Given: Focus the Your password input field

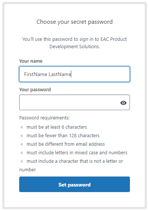Looking at the screenshot, I should (75, 102).
